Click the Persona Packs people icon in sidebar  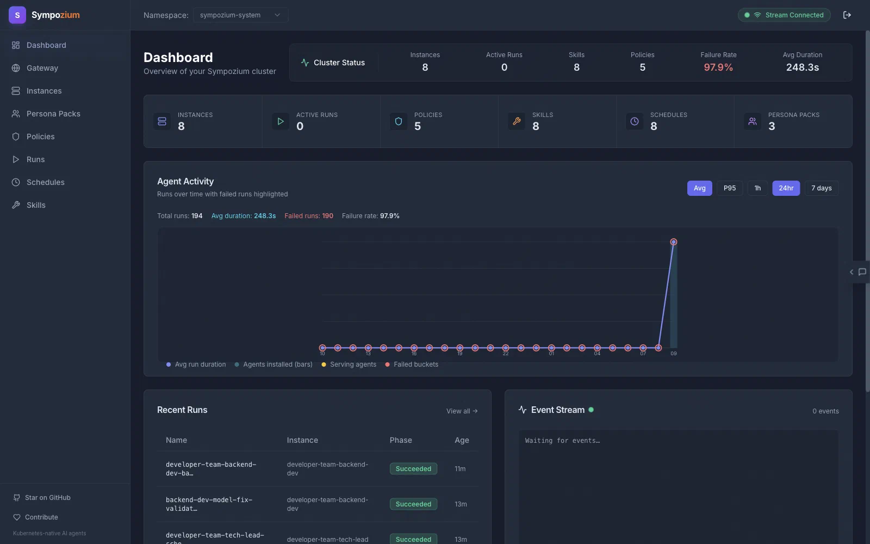16,114
